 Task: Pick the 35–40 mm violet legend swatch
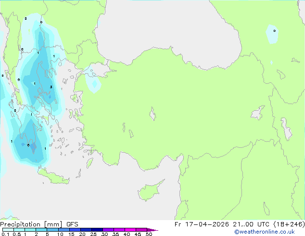pos(119,230)
